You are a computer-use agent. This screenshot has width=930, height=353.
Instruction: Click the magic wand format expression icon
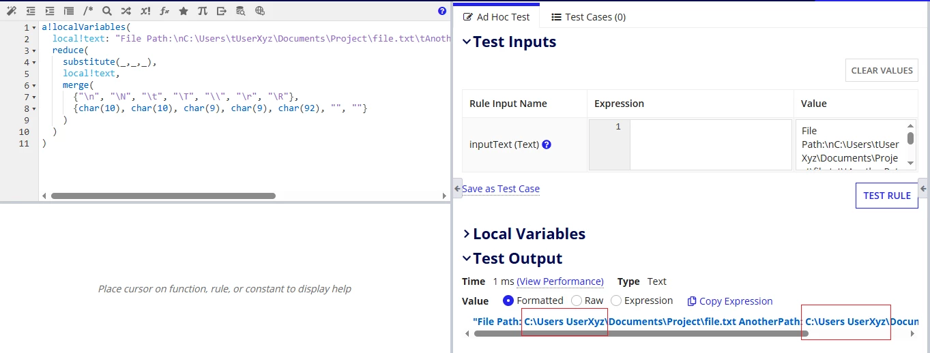click(x=12, y=11)
